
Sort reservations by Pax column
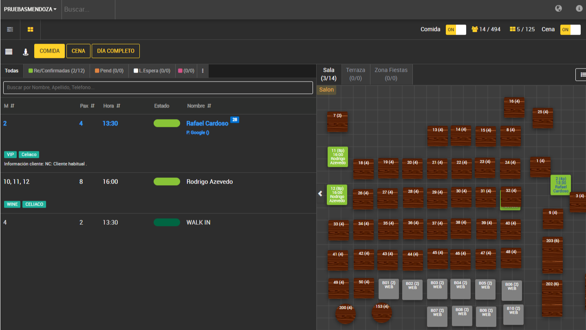click(87, 106)
